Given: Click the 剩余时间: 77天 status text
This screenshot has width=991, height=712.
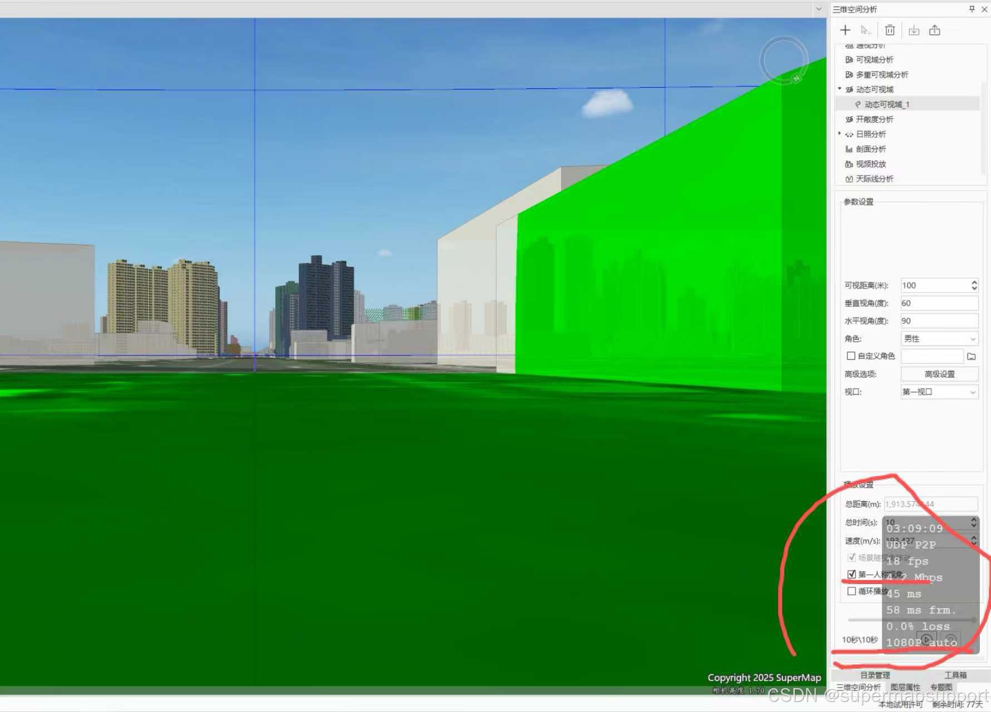Looking at the screenshot, I should [958, 704].
